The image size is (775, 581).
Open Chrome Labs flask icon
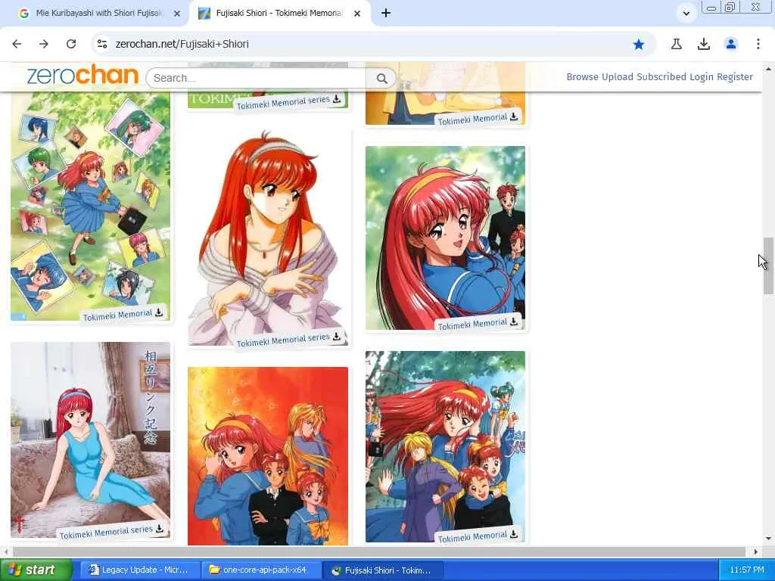676,44
